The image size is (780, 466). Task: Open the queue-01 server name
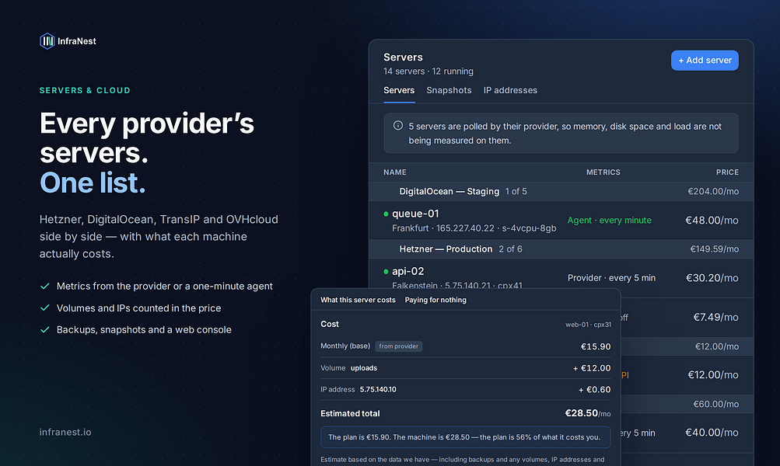[x=415, y=214]
